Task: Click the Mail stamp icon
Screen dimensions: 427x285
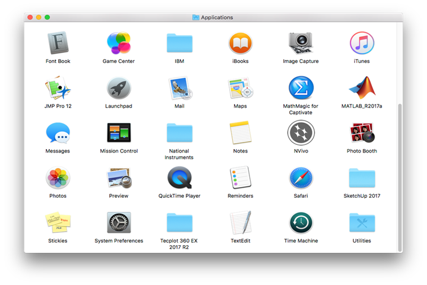Action: [x=180, y=88]
